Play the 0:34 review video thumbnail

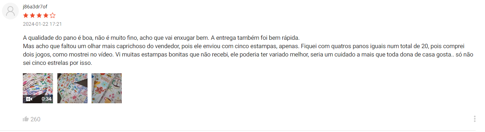[x=38, y=88]
